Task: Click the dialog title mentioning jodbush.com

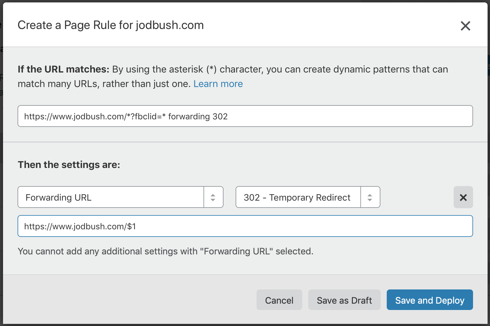Action: [x=111, y=25]
